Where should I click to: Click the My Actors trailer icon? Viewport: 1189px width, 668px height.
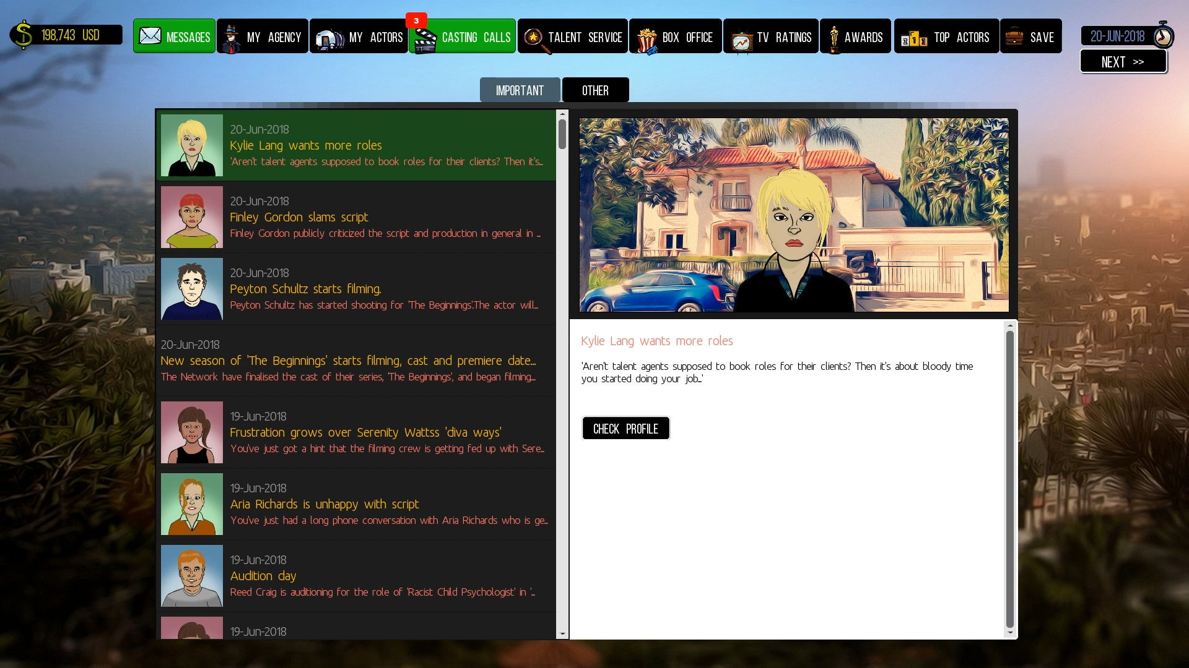click(329, 38)
